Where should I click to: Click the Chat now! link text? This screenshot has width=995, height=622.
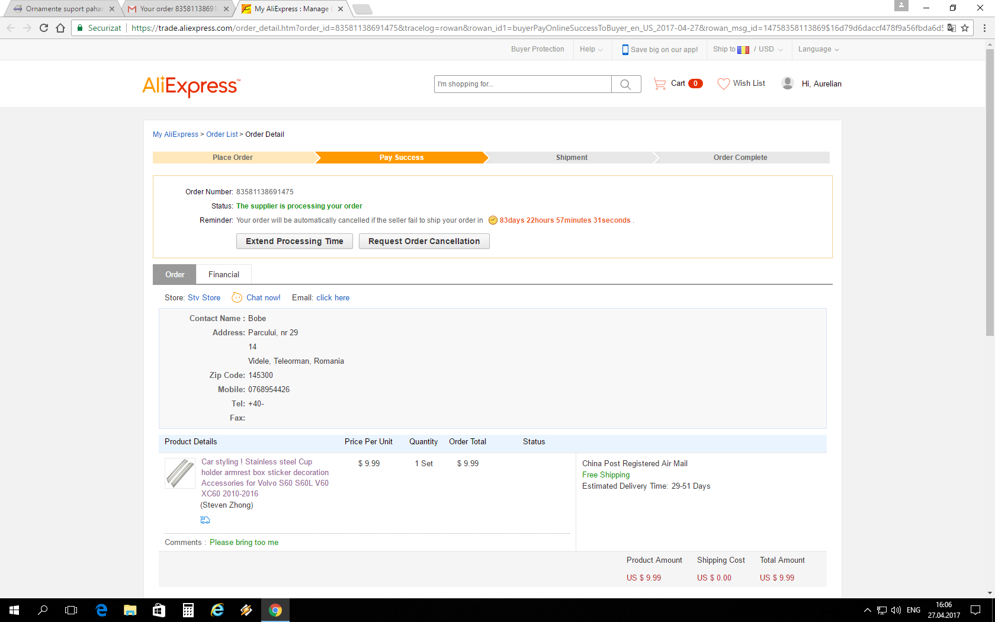coord(264,297)
